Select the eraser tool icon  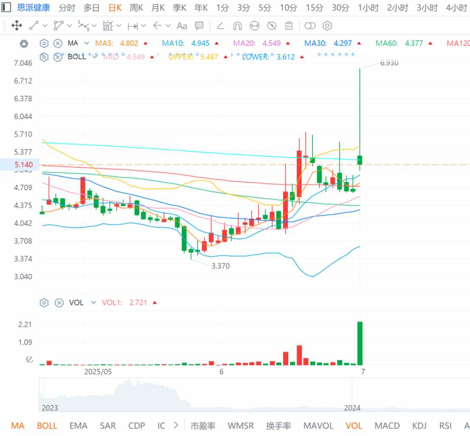point(220,26)
